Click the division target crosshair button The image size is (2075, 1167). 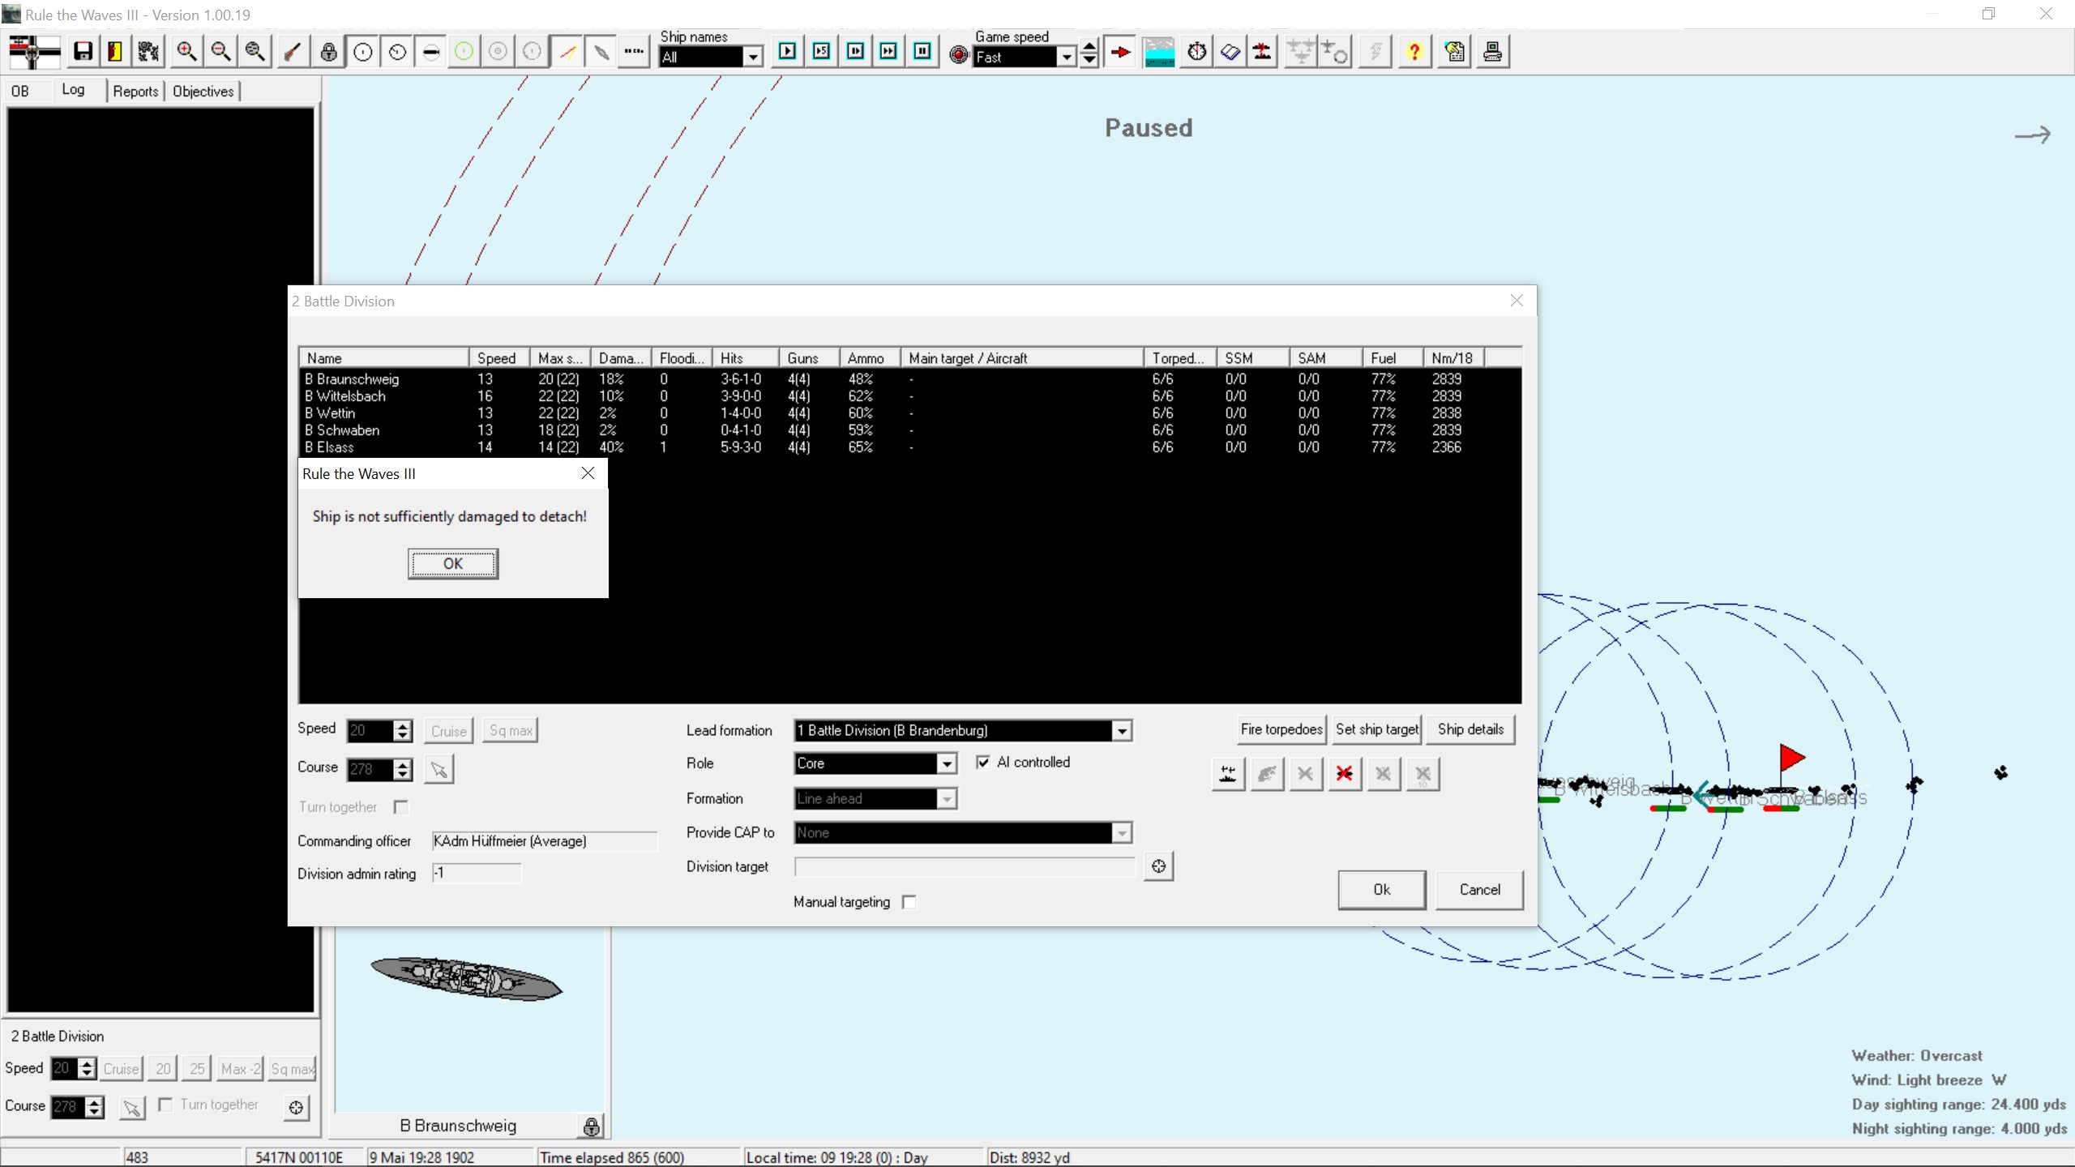[x=1159, y=866]
